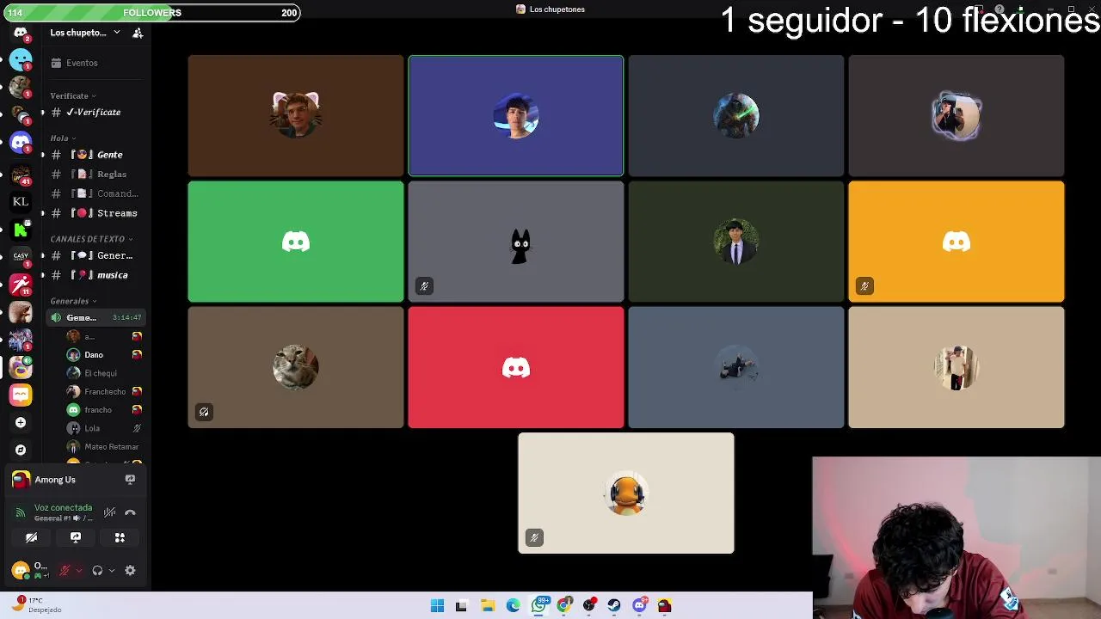Click user Franchecho in voice list

pos(103,391)
